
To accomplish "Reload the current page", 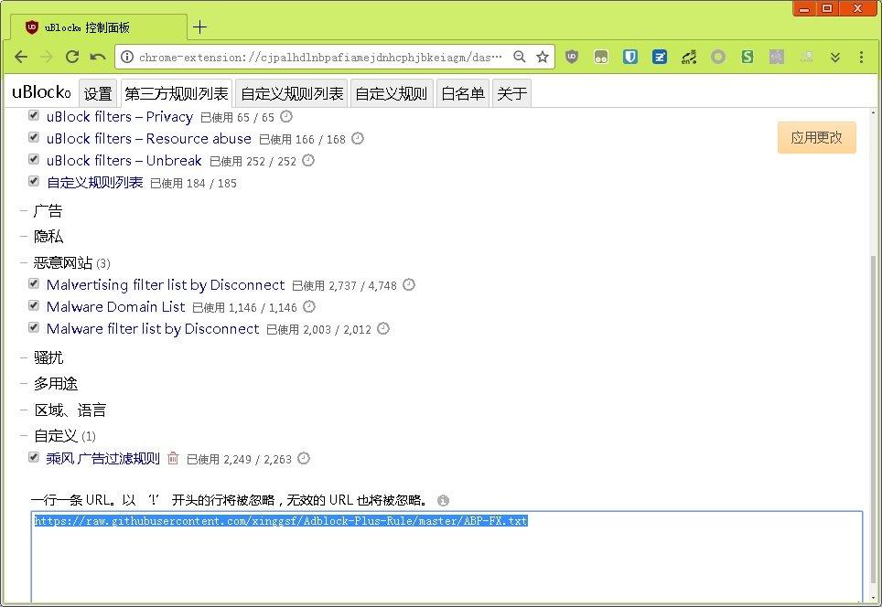I will point(72,57).
